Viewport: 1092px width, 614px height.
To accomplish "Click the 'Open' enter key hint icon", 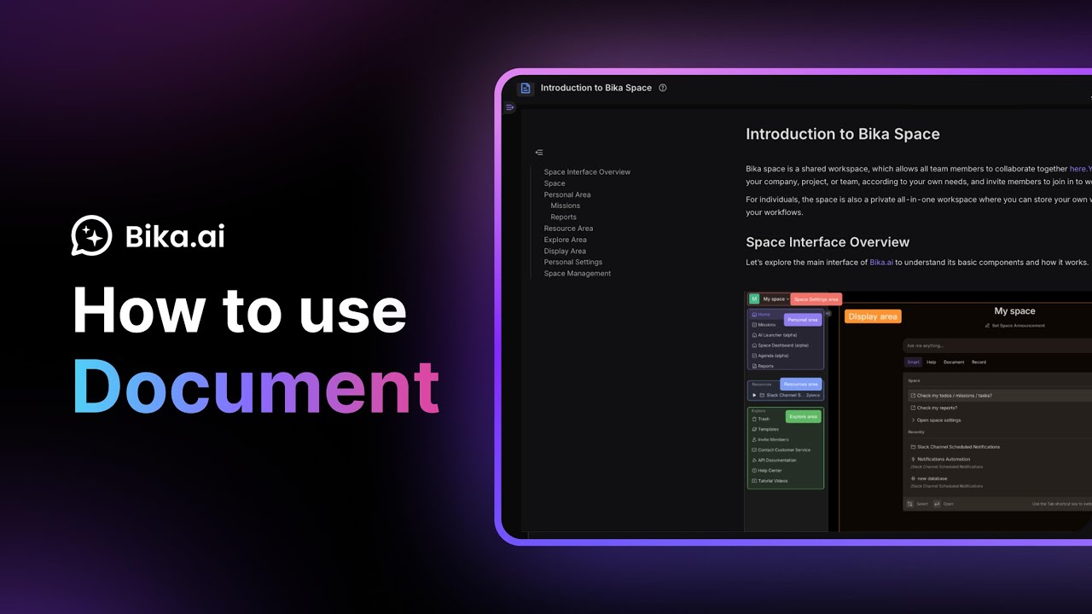I will click(937, 504).
